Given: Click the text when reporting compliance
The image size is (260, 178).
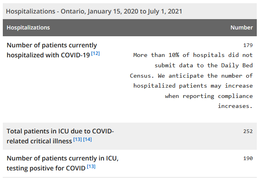Looking at the screenshot, I should point(209,96).
